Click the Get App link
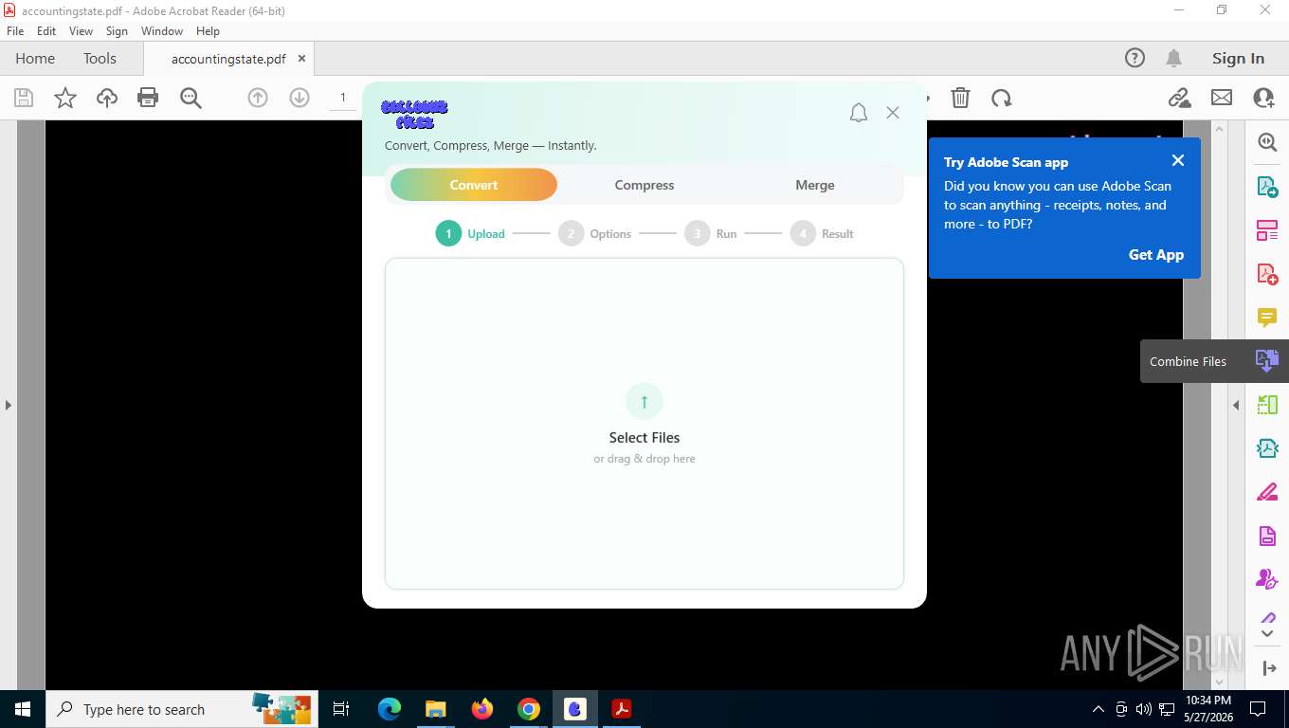 1156,254
